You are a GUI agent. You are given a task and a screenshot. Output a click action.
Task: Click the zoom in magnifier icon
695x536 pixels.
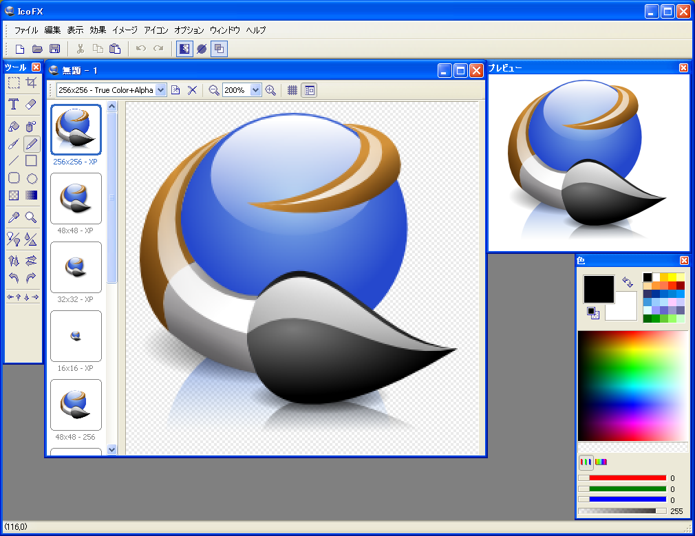click(x=270, y=90)
